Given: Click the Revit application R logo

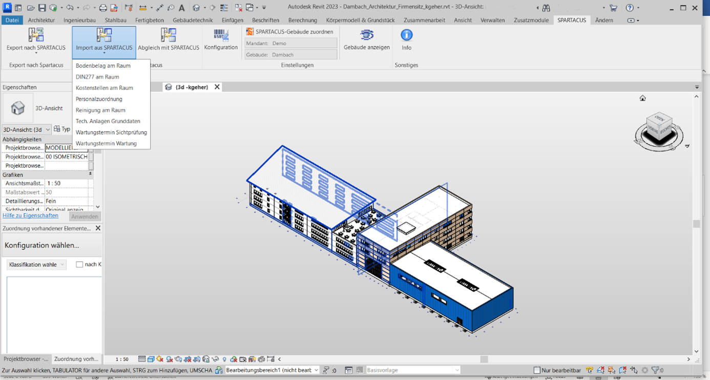Looking at the screenshot, I should (x=7, y=8).
